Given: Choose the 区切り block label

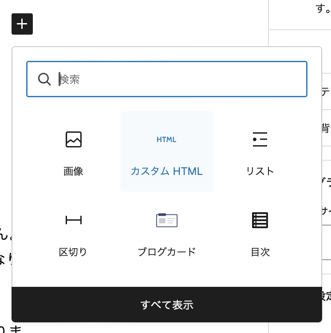Looking at the screenshot, I should (x=74, y=252).
